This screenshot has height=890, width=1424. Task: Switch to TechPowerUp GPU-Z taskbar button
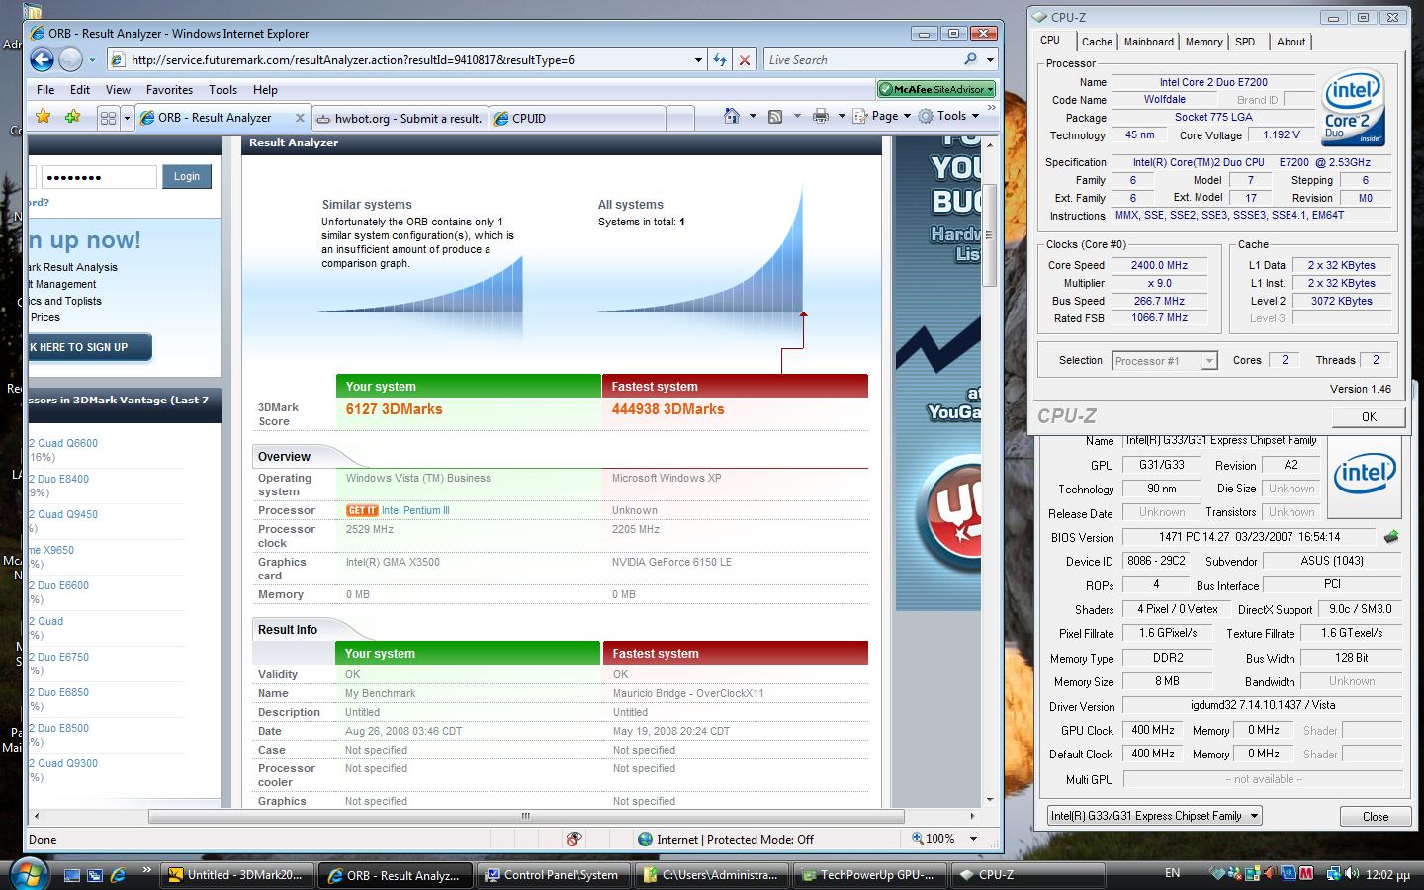[870, 874]
